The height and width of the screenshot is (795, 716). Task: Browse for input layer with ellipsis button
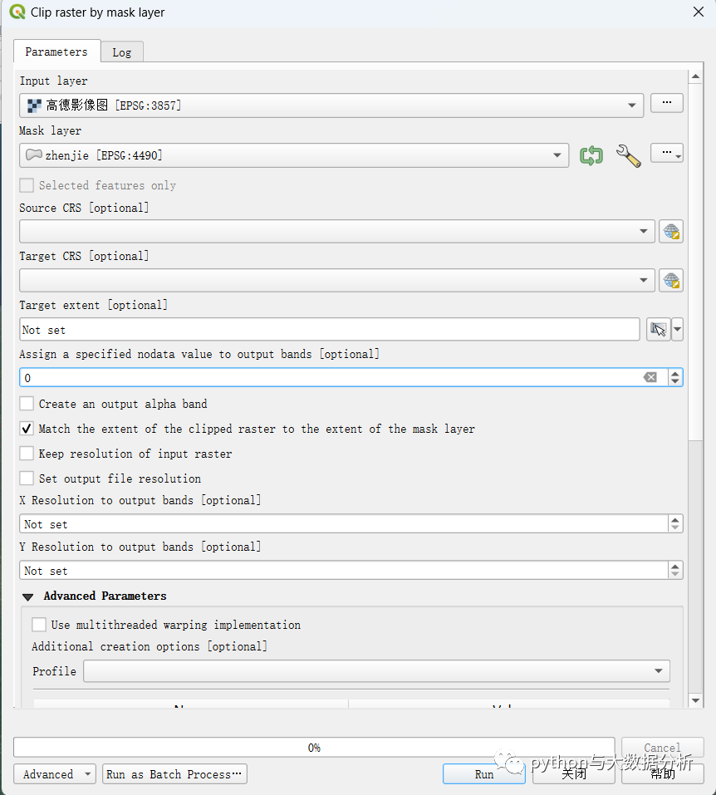pyautogui.click(x=666, y=104)
